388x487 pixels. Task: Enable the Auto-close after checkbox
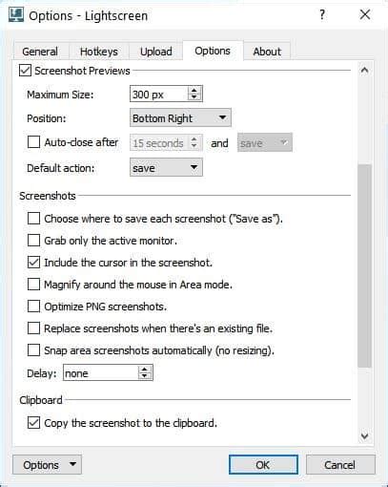pyautogui.click(x=33, y=142)
